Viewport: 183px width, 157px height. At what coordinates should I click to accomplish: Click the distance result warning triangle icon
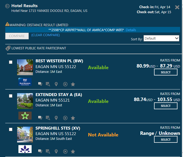tap(7, 24)
